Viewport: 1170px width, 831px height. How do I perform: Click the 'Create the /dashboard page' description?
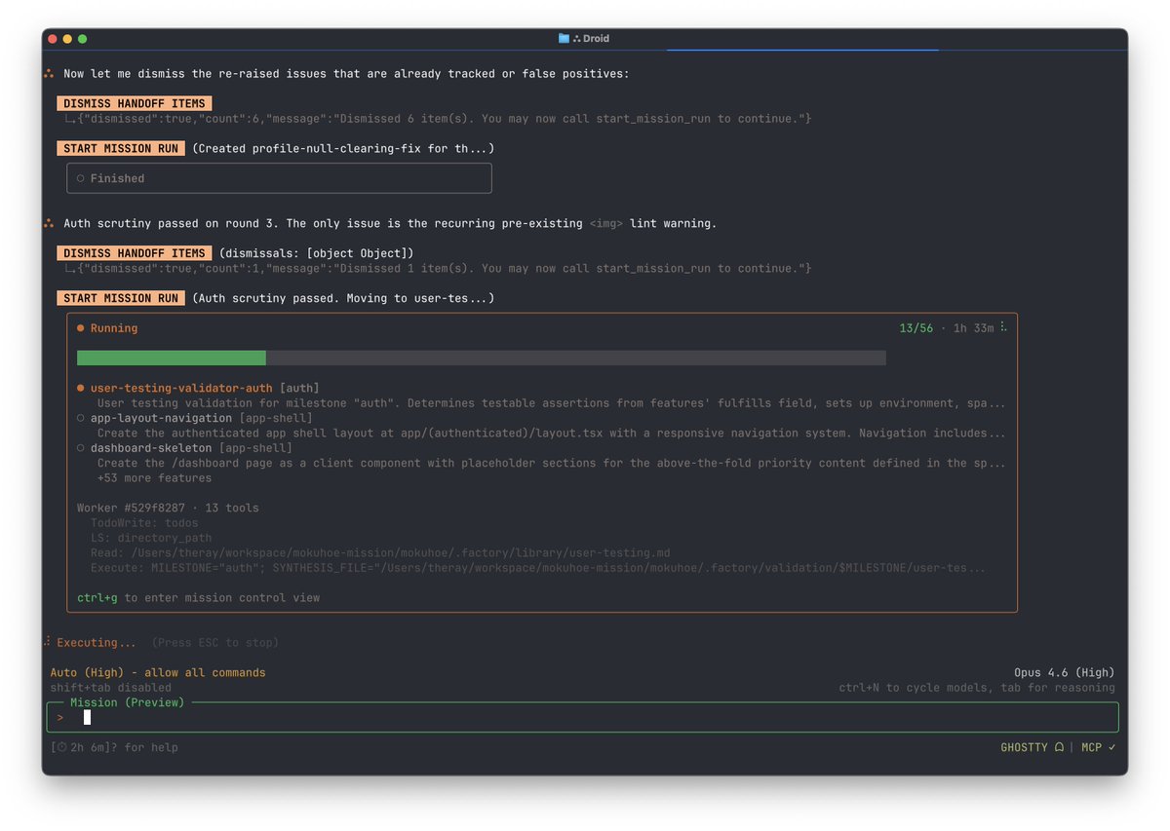coord(551,463)
